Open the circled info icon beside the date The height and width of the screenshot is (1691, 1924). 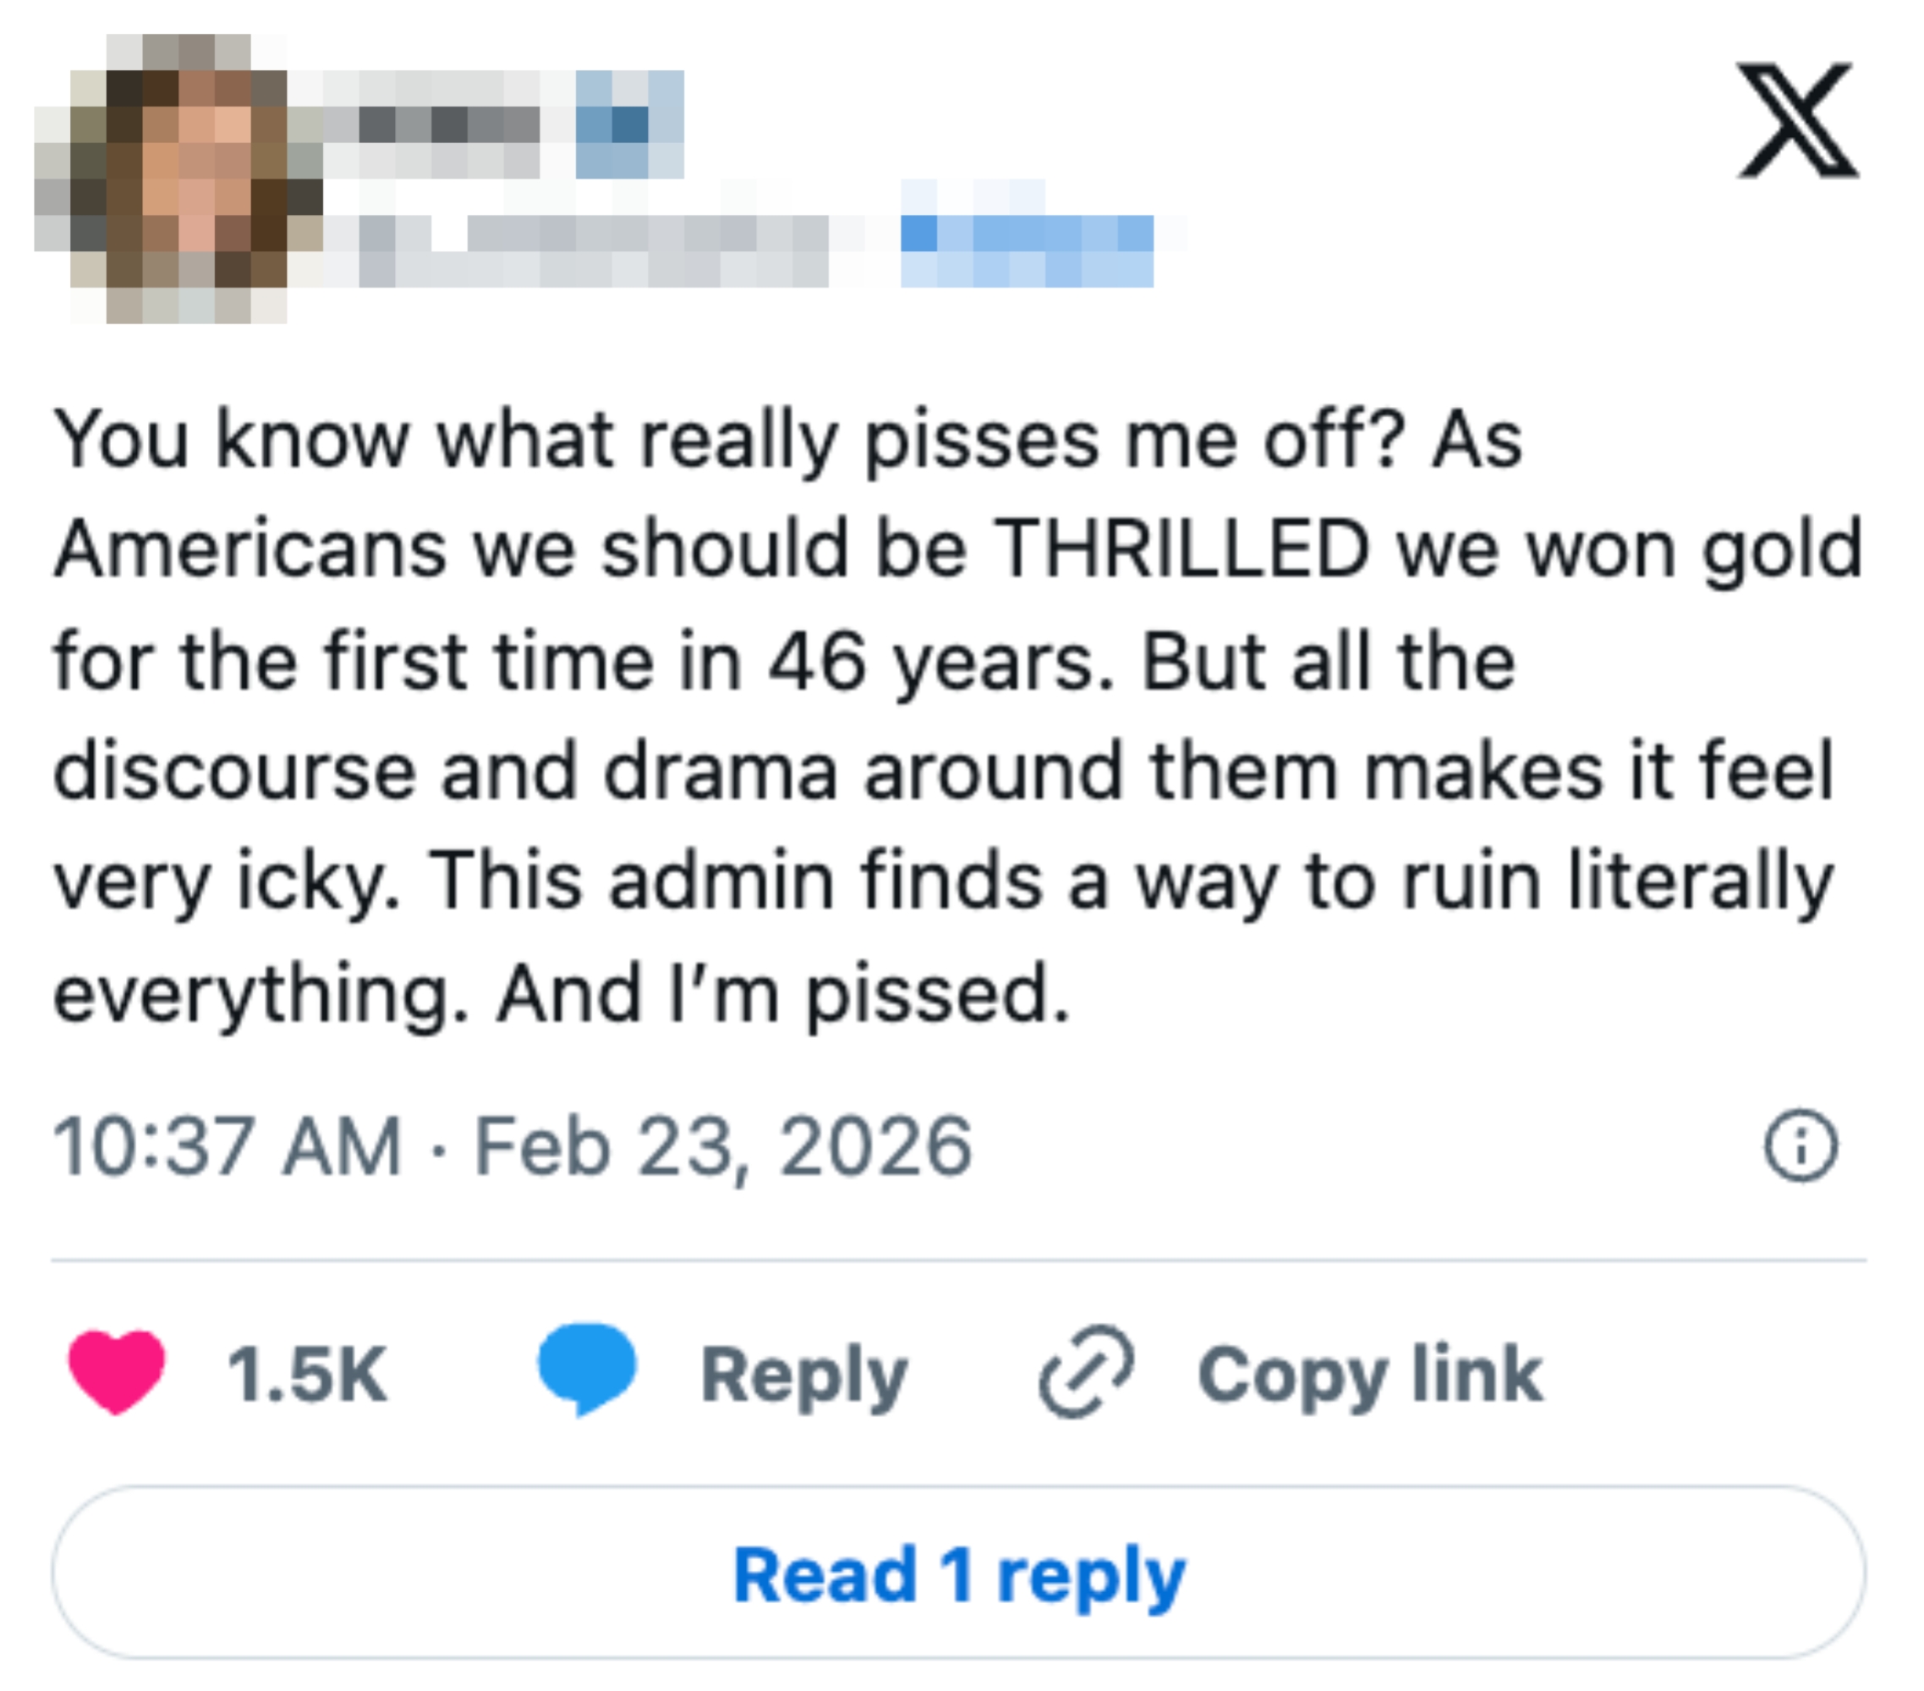point(1800,1146)
